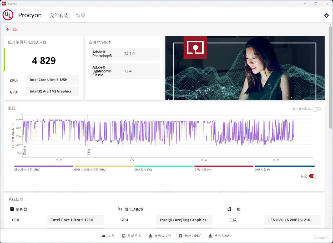Image resolution: width=333 pixels, height=243 pixels.
Task: Click the 导出为XML button
Action: 220,236
